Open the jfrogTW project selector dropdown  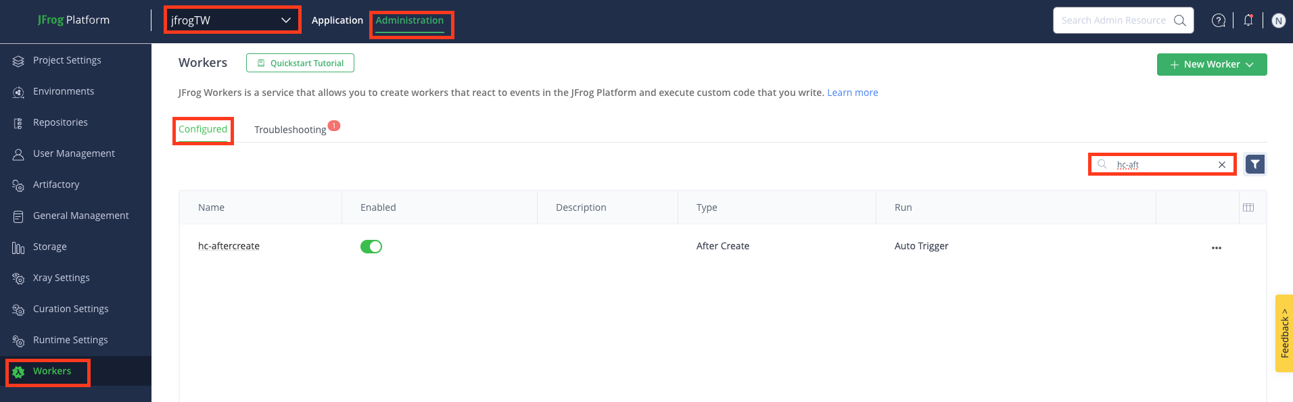click(232, 19)
